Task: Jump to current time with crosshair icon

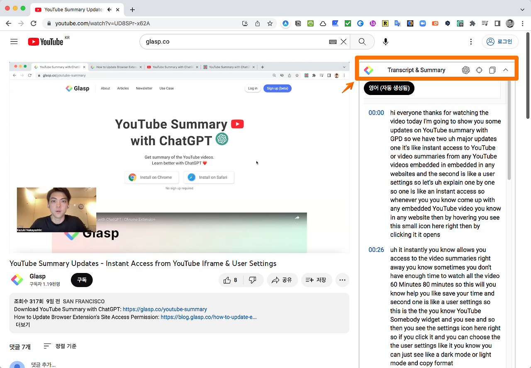Action: click(x=479, y=70)
